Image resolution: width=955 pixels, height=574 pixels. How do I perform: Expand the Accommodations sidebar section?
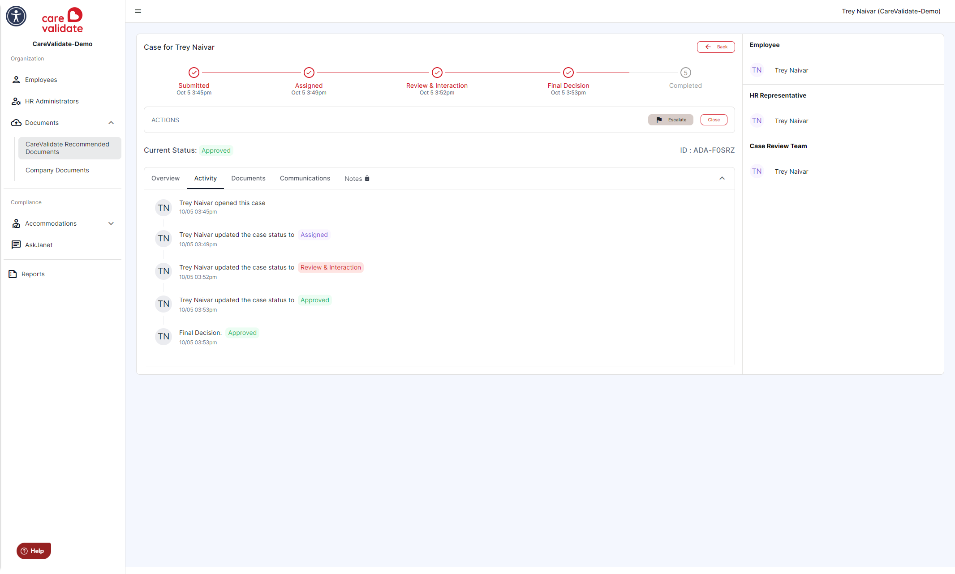pyautogui.click(x=111, y=223)
